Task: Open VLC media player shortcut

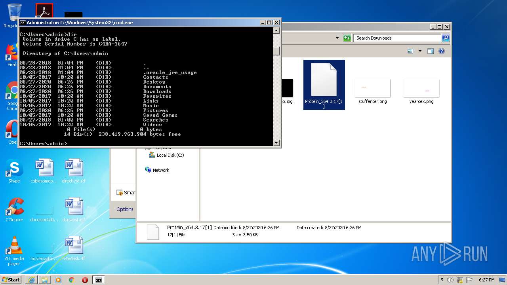Action: pyautogui.click(x=14, y=251)
